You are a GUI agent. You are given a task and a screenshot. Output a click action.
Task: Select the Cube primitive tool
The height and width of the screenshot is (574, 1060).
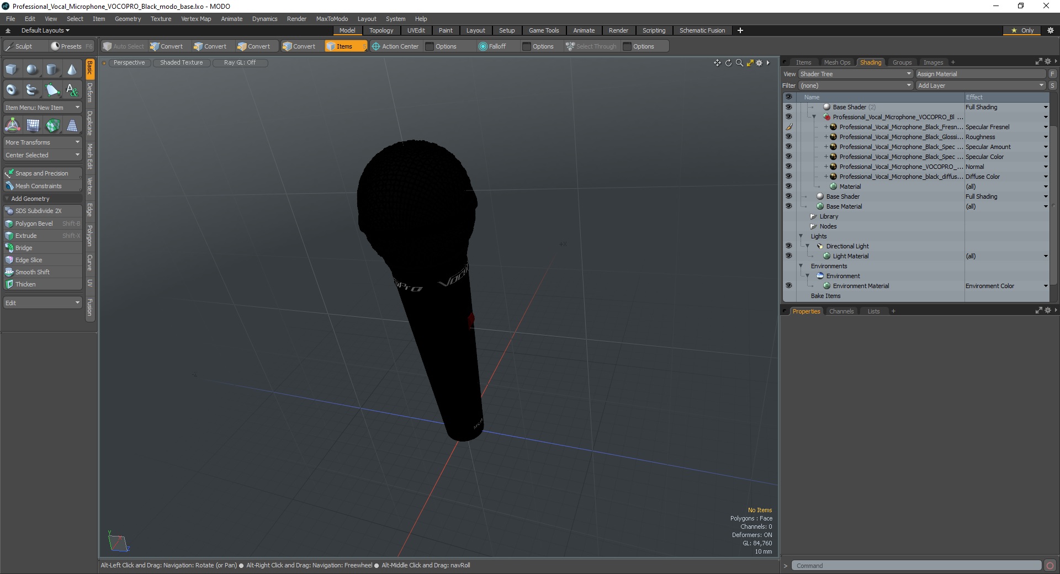click(x=12, y=70)
